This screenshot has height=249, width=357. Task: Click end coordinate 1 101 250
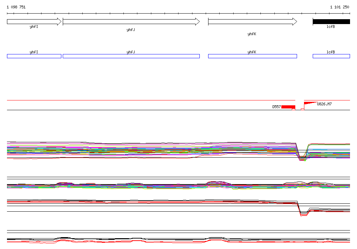tap(340, 7)
